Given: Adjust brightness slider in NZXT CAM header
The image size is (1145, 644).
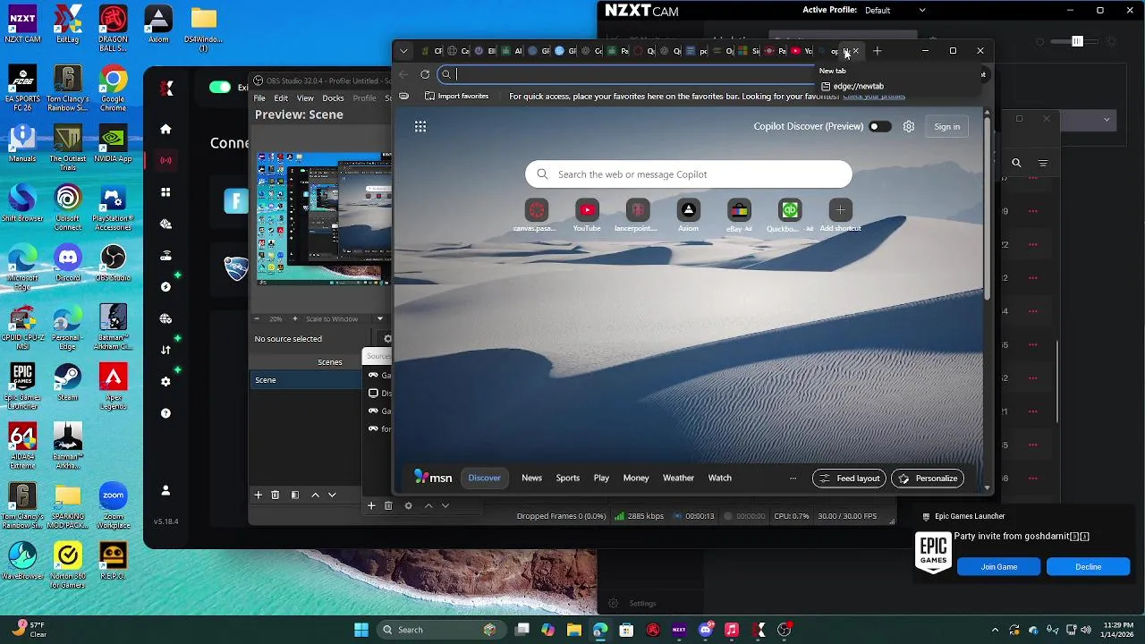Looking at the screenshot, I should pyautogui.click(x=1077, y=41).
